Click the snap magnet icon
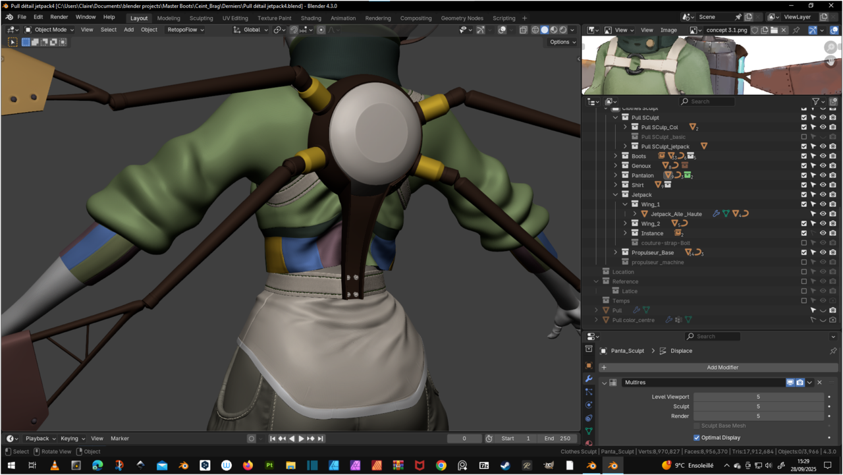This screenshot has height=475, width=843. click(294, 30)
